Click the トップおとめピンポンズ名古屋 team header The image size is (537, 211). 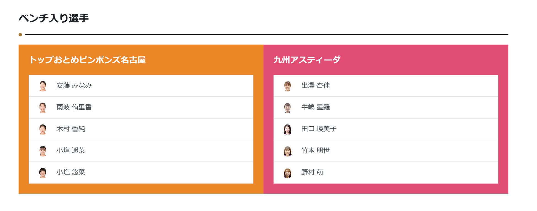(88, 60)
